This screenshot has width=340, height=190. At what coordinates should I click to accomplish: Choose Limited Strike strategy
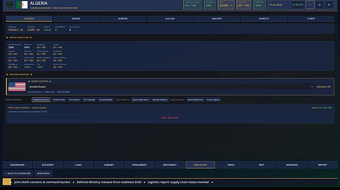click(x=59, y=100)
